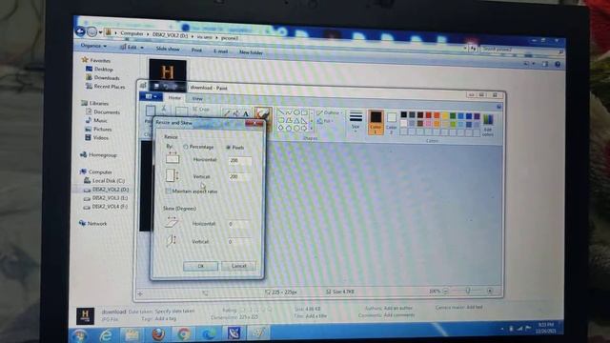Pick the red color swatch

coord(428,115)
